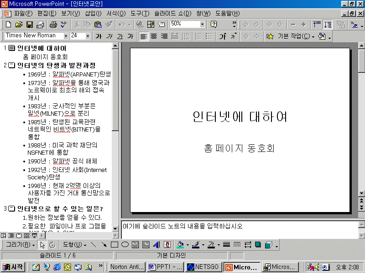Click the Save icon in the toolbar
This screenshot has height=273, width=365.
(29, 24)
